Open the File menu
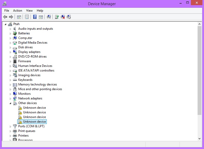The height and width of the screenshot is (149, 204). 7,11
